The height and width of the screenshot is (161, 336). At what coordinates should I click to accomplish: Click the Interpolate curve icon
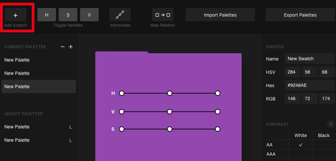click(120, 15)
